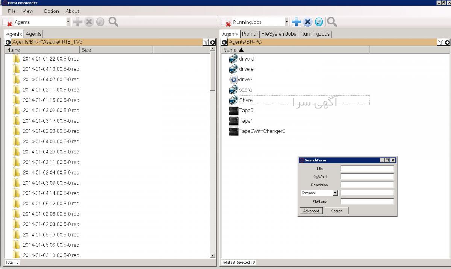This screenshot has height=269, width=451.
Task: Click the drive3 gear icon
Action: 233,79
